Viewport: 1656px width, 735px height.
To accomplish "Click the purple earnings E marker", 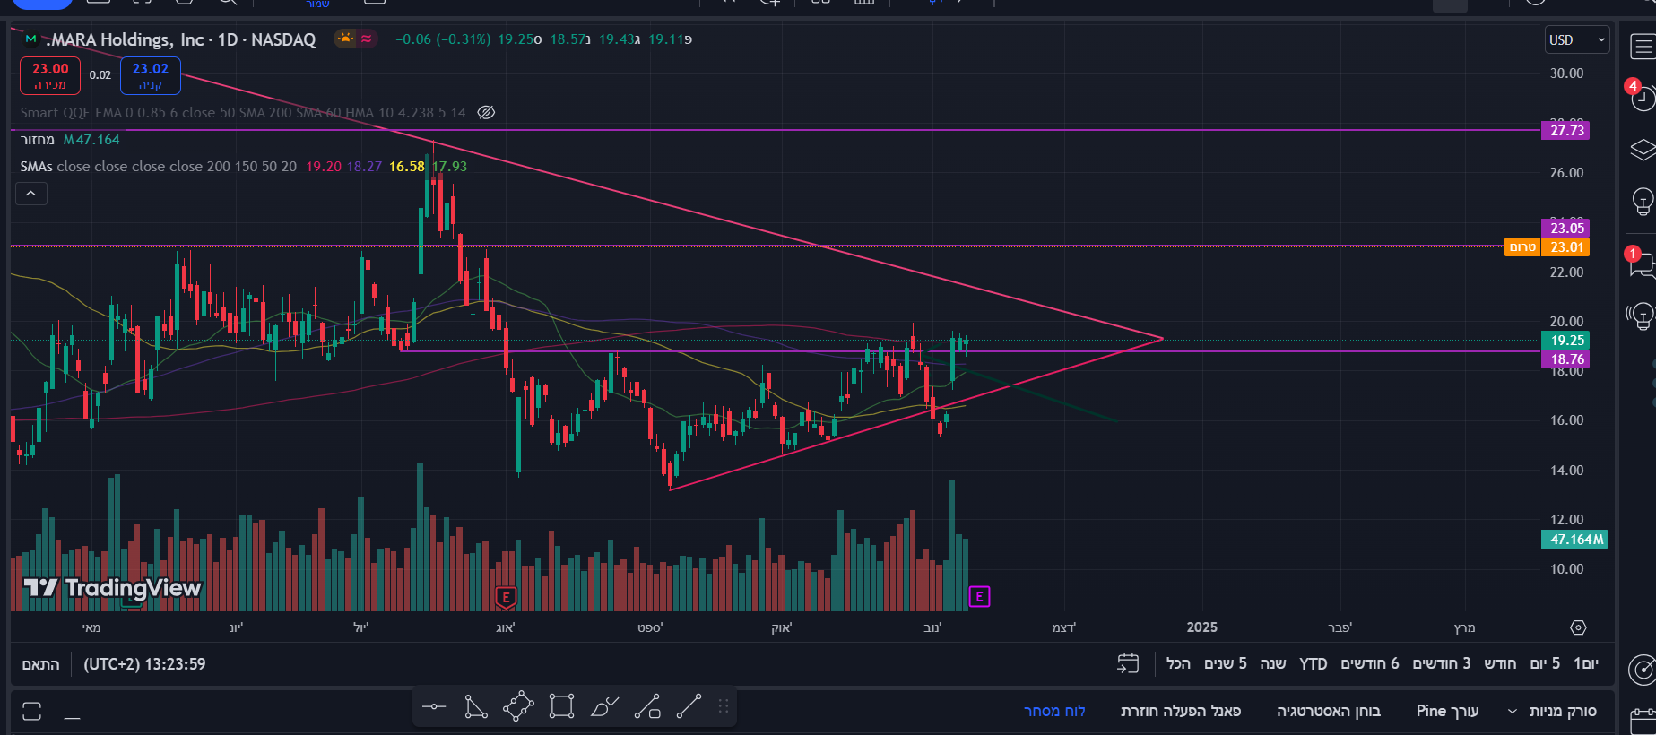I will point(979,596).
